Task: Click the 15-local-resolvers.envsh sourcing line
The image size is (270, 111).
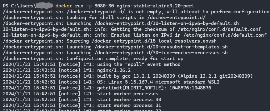Action: click(110, 41)
